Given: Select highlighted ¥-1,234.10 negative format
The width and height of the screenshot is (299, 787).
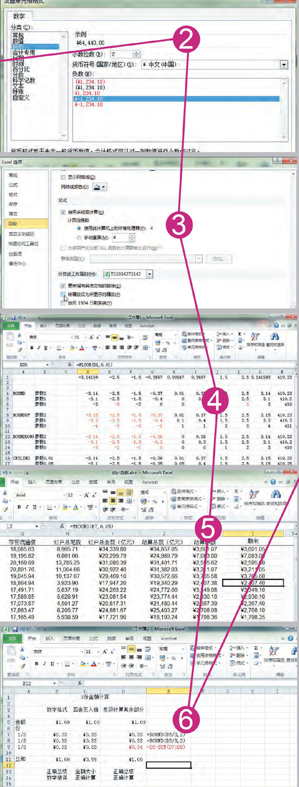Looking at the screenshot, I should pos(177,98).
